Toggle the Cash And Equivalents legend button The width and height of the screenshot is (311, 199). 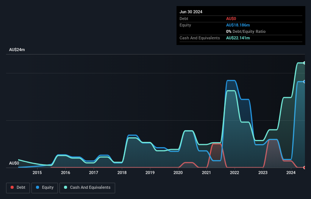[87, 188]
